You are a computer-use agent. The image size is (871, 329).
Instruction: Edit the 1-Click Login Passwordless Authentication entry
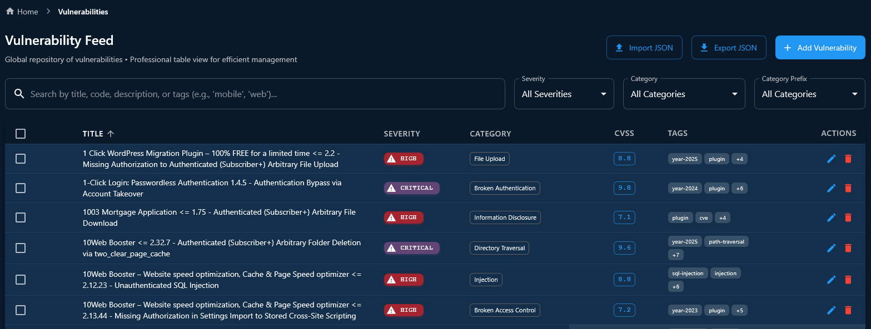[x=832, y=188]
